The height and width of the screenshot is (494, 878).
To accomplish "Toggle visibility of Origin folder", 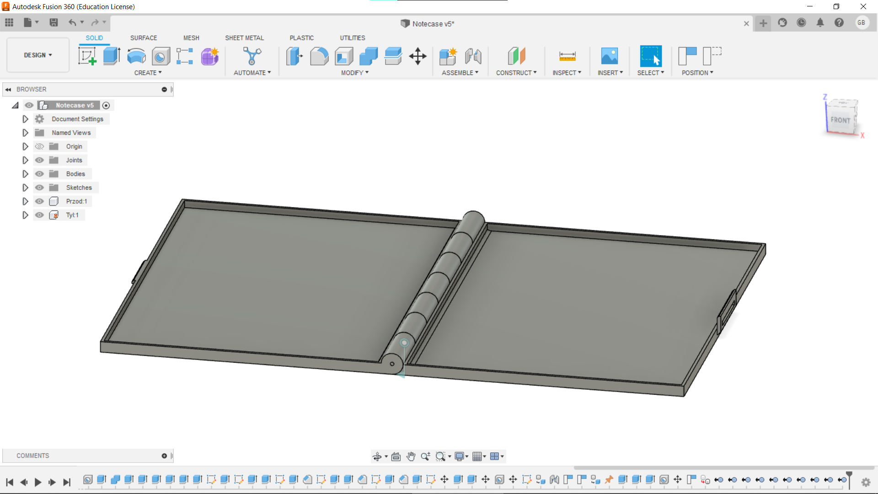I will click(40, 146).
